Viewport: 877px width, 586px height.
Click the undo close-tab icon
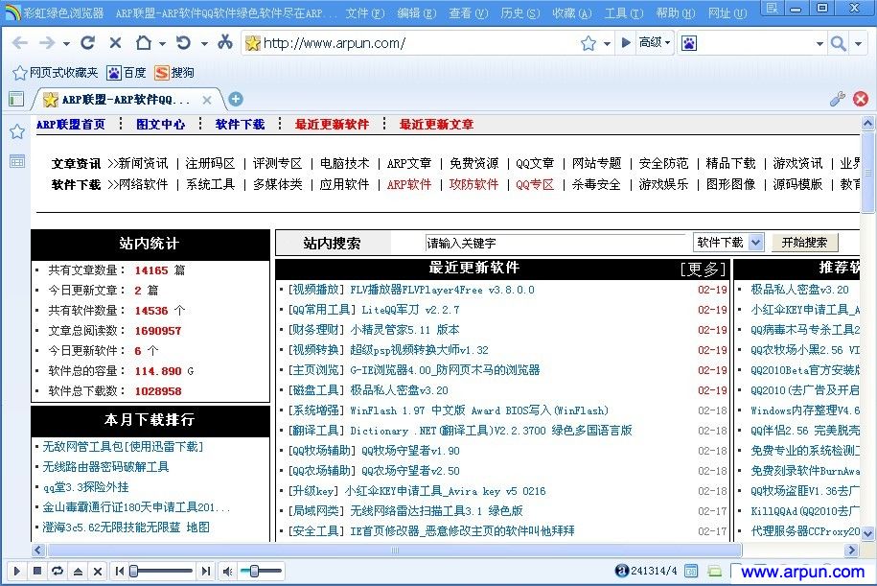point(183,42)
